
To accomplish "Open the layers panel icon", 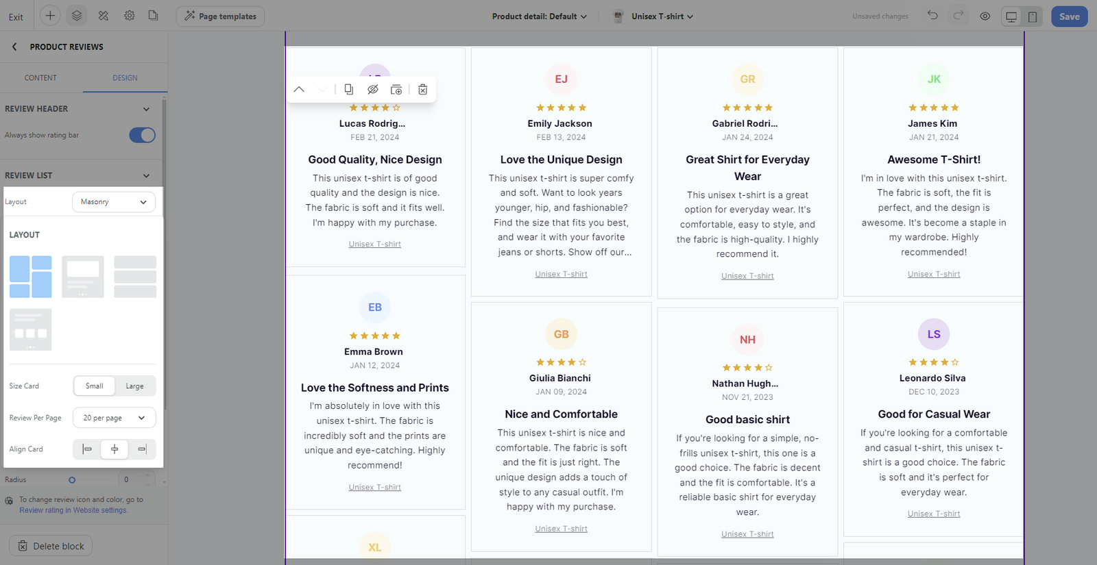I will (x=77, y=16).
